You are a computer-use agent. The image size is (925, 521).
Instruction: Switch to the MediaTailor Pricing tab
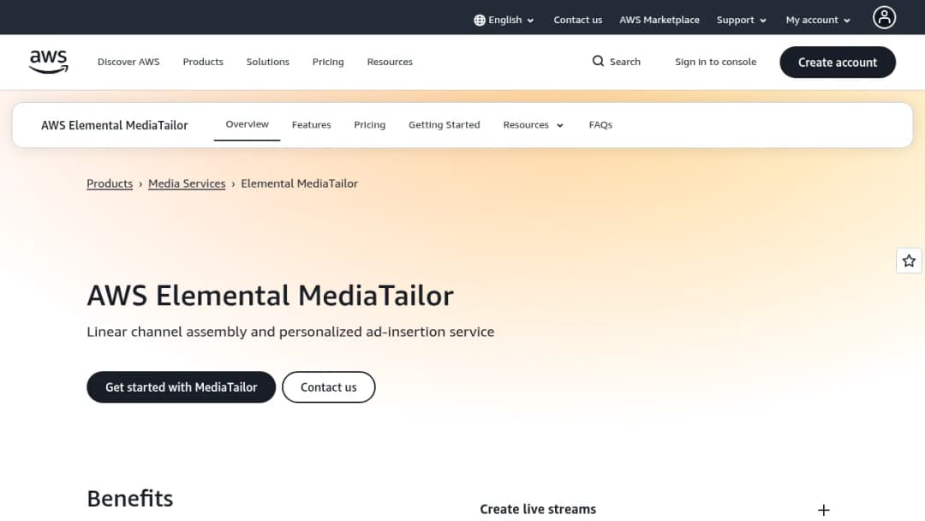[x=370, y=125]
